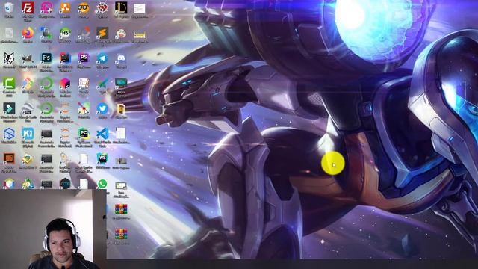Launch FileZilla from the desktop

click(x=28, y=8)
